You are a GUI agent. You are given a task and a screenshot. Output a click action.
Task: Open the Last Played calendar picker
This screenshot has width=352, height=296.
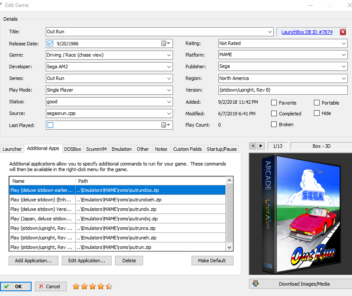click(x=166, y=125)
